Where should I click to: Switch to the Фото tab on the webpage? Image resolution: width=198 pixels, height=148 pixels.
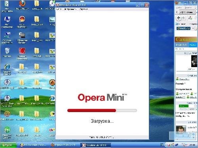192,45
